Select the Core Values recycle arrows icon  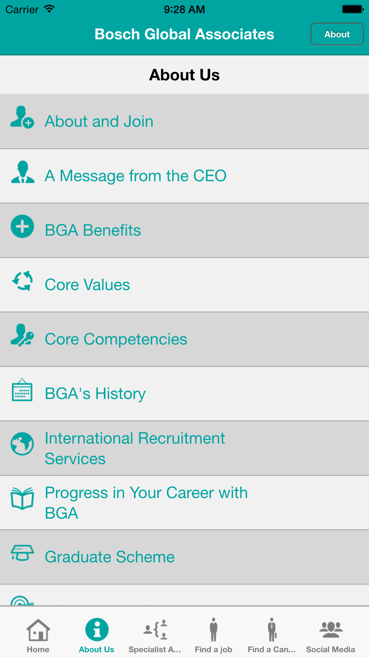(x=23, y=281)
